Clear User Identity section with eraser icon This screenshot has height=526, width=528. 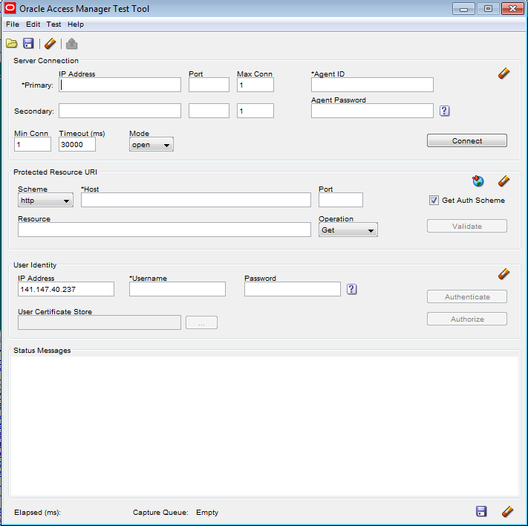point(503,274)
